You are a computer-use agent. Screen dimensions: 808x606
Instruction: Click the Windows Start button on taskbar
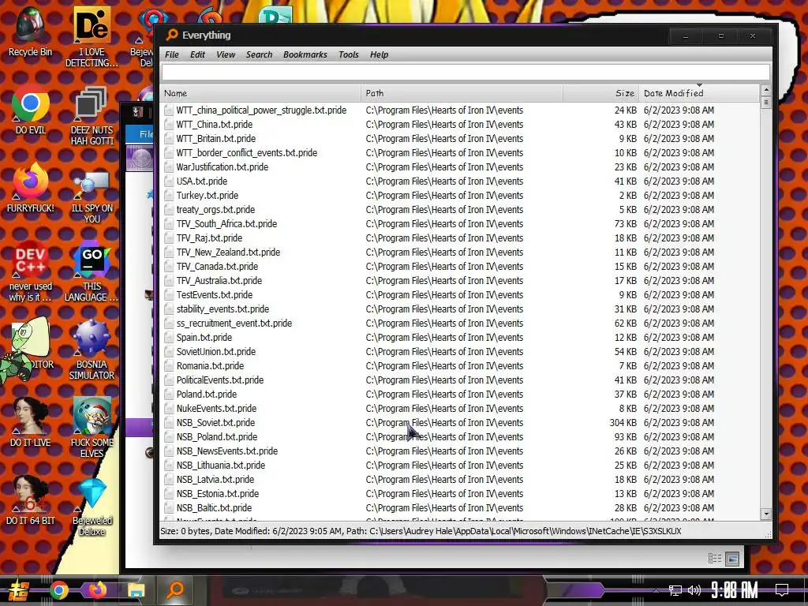[19, 590]
